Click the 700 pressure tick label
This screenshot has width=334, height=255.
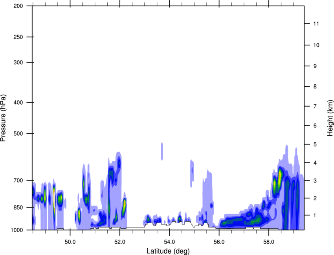[x=18, y=180]
